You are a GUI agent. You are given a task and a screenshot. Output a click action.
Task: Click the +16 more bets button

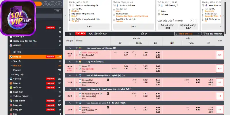[220, 55]
